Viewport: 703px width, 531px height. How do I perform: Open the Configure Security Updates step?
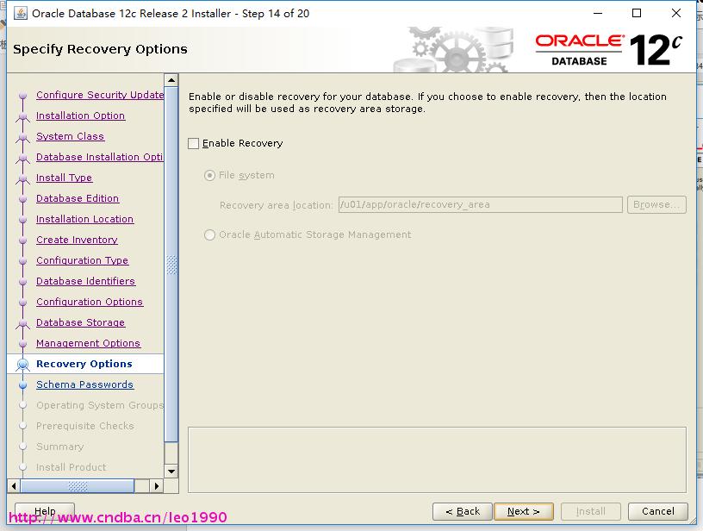[100, 95]
